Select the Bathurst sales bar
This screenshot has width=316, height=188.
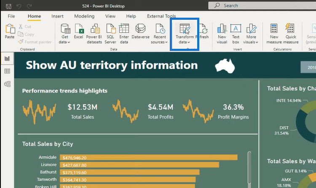(130, 172)
